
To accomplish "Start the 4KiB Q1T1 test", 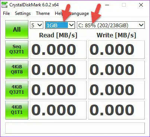I will coord(17,110).
